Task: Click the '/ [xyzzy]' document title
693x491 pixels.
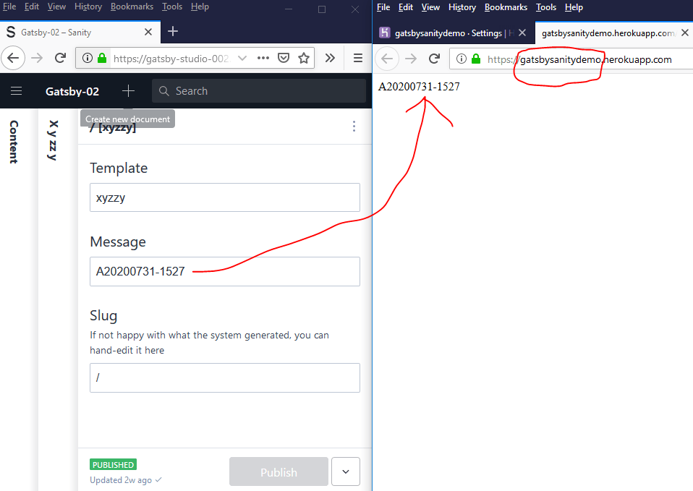Action: 113,128
